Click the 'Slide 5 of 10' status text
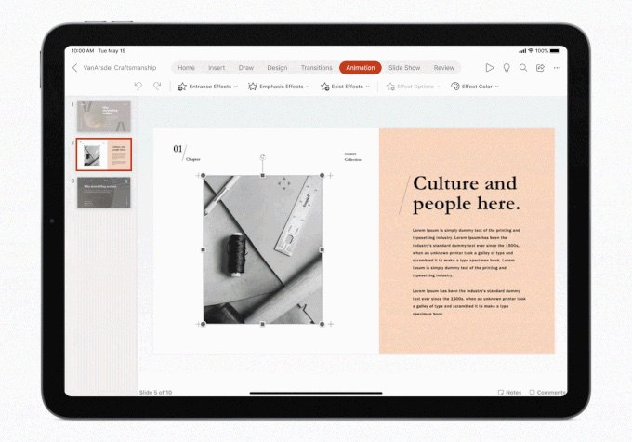The height and width of the screenshot is (442, 632). 155,393
